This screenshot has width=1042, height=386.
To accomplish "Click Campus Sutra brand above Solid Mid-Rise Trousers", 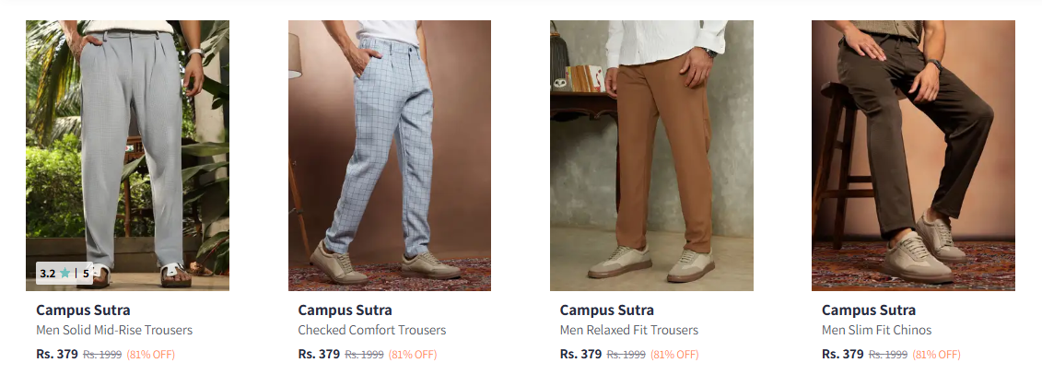I will coord(83,310).
